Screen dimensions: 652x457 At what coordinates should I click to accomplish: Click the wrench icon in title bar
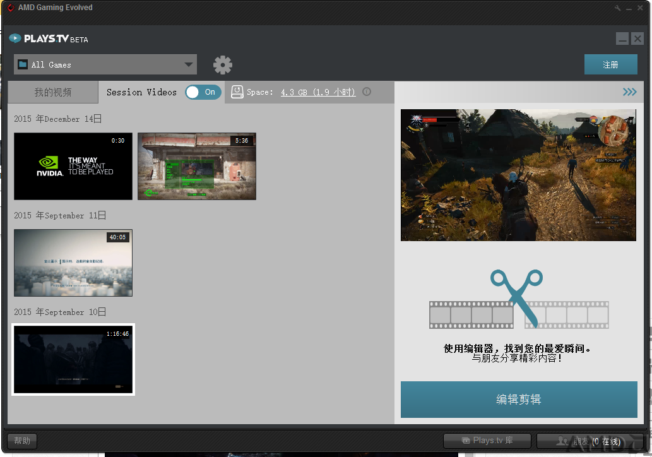(x=617, y=8)
